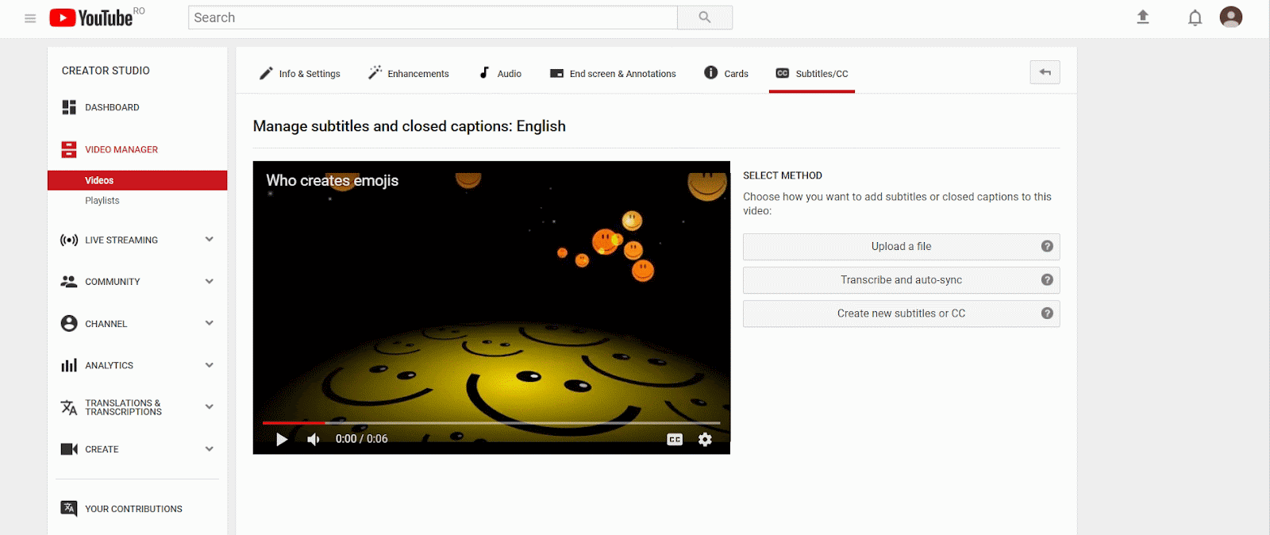Play the video
The image size is (1270, 535).
click(281, 439)
